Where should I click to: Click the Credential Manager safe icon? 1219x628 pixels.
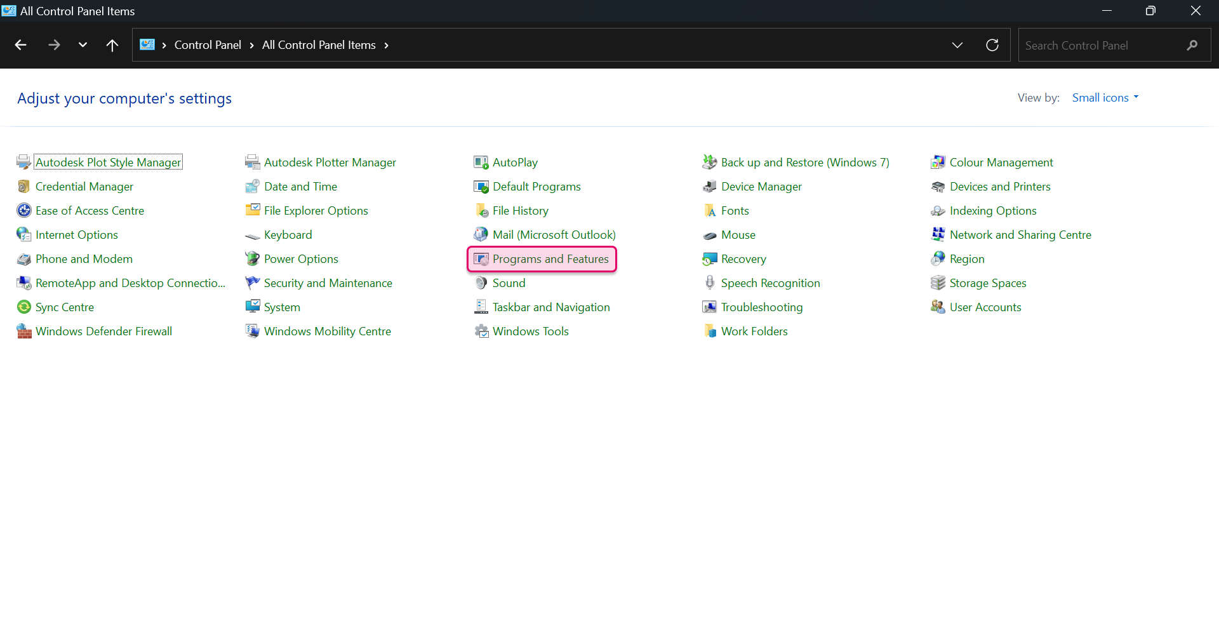[24, 187]
